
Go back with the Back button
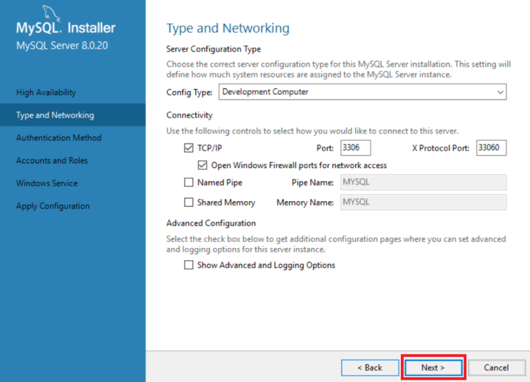click(370, 368)
